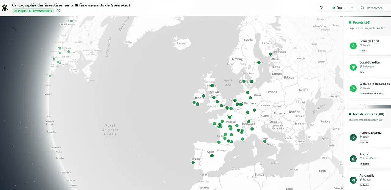This screenshot has width=391, height=190.
Task: Click the magnifier icon in the search box
Action: click(362, 8)
